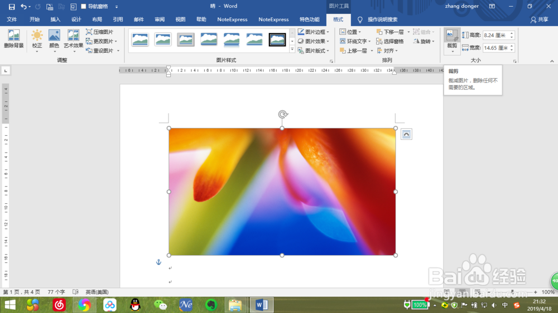558x313 pixels.
Task: Click the top-right image resize handle
Action: [x=396, y=128]
